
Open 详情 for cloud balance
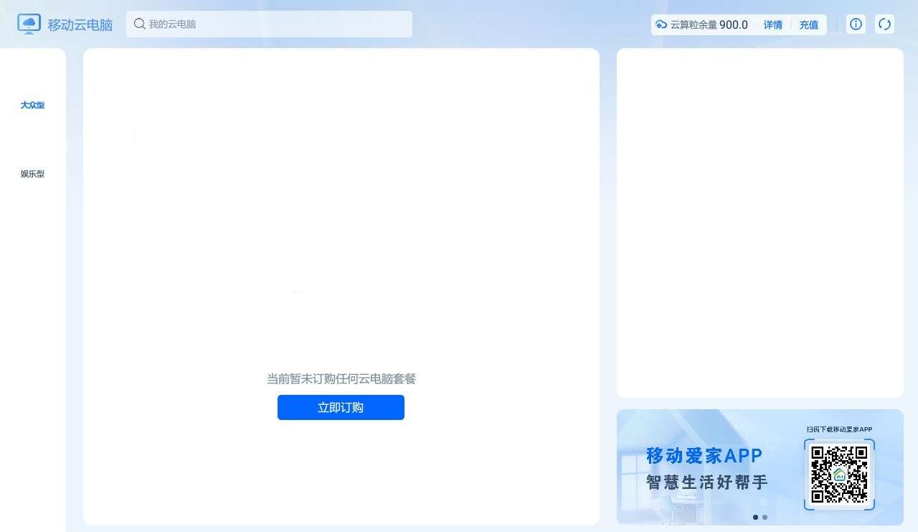773,24
